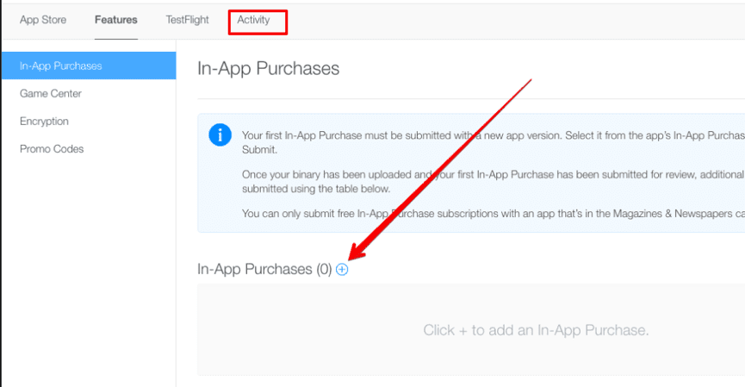This screenshot has width=745, height=387.
Task: Click the "In-App Purchases (0)" section heading
Action: click(x=264, y=269)
